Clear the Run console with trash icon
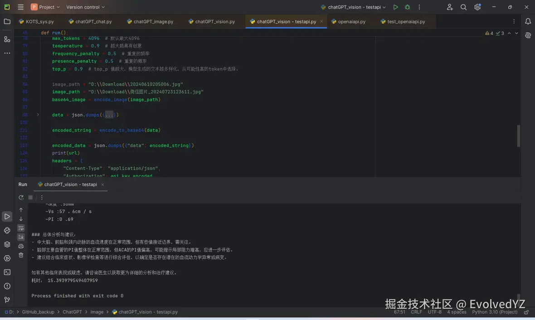 [21, 255]
